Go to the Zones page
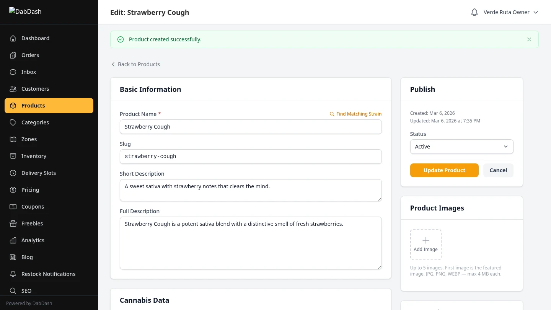Viewport: 551px width, 310px height. (29, 139)
